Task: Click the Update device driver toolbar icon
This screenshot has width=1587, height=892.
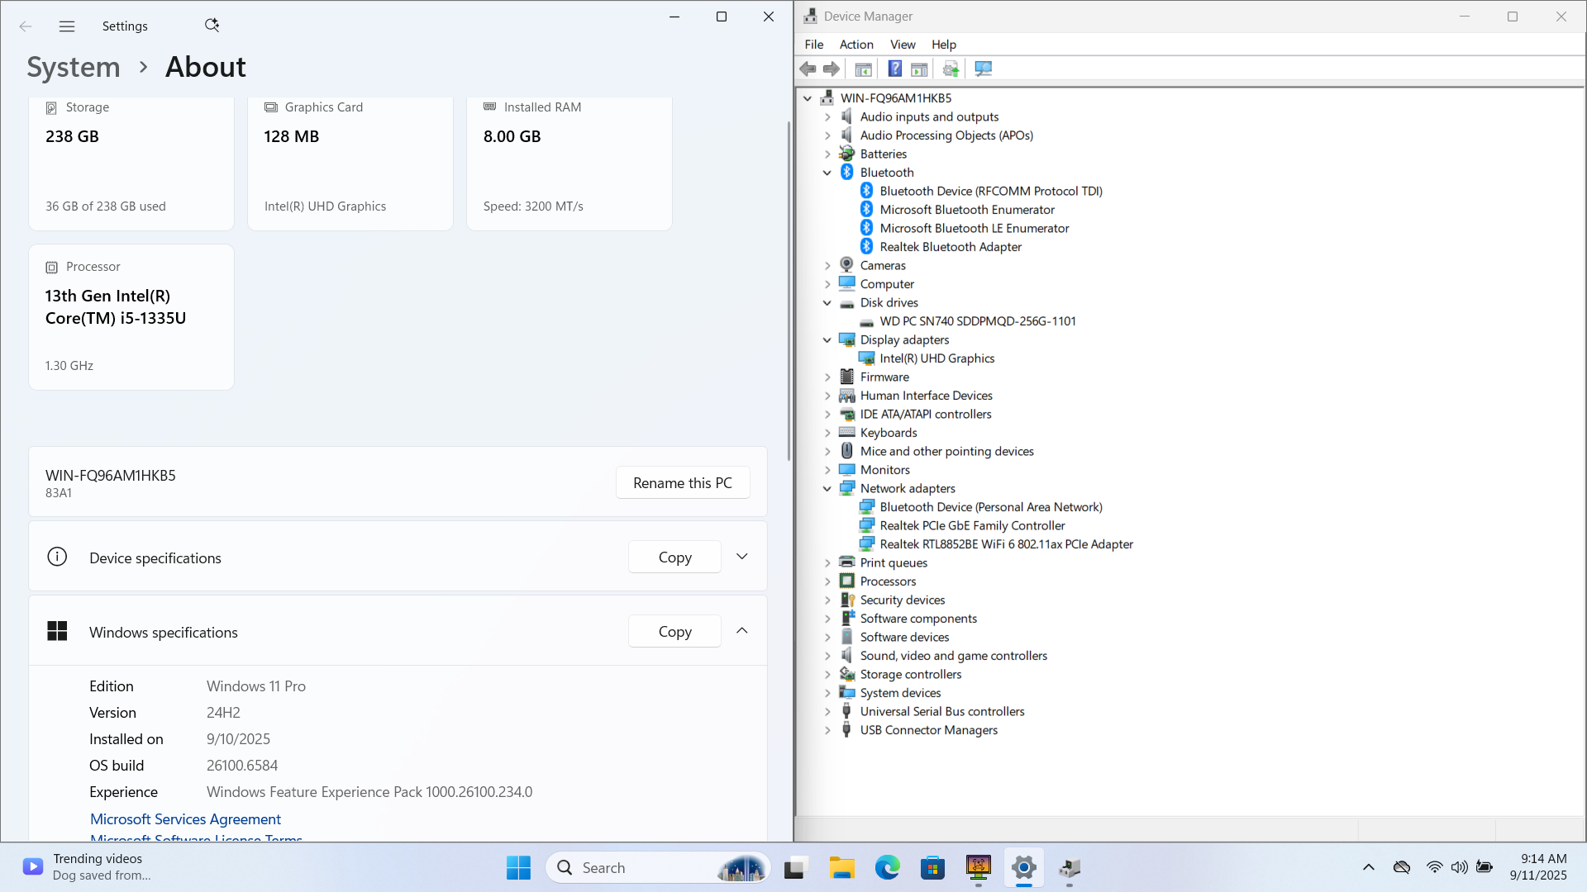Action: coord(951,69)
